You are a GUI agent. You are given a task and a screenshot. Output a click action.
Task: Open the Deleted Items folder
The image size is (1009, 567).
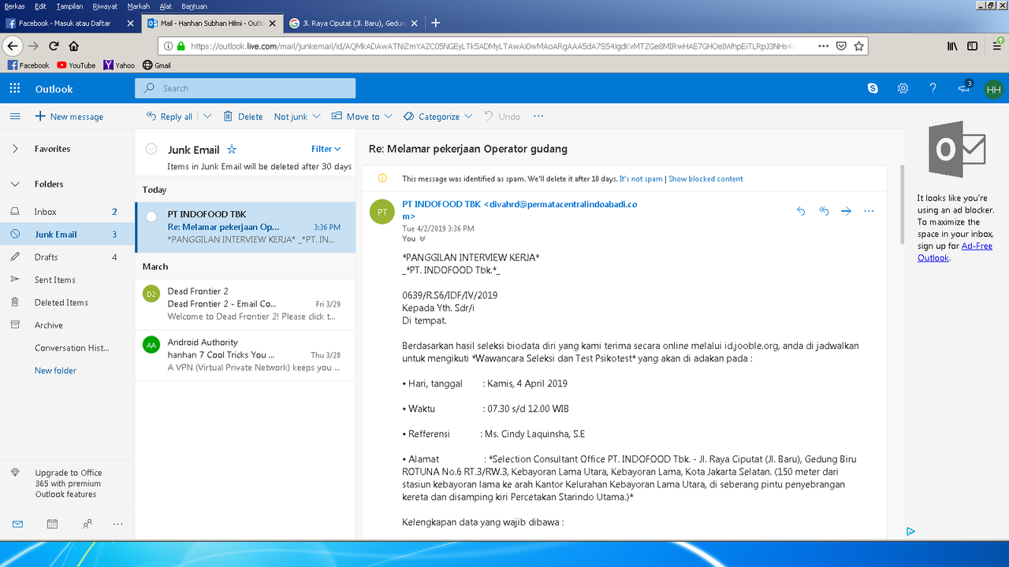click(x=67, y=302)
